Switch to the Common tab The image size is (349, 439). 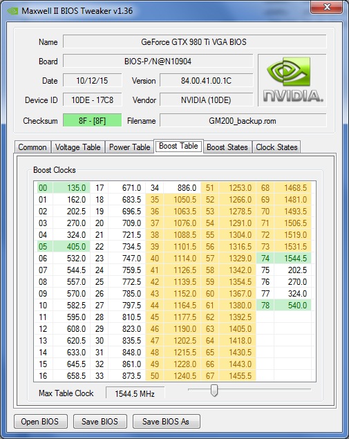(32, 147)
